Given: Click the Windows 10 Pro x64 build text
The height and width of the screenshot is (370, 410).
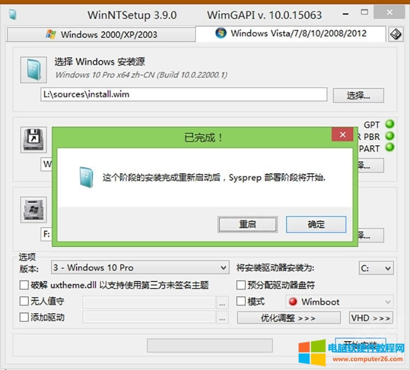Looking at the screenshot, I should click(x=141, y=75).
